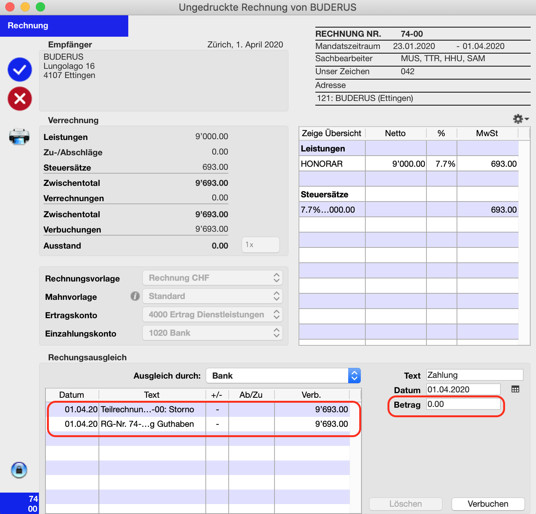536x514 pixels.
Task: Click the MwSt column header
Action: [487, 133]
